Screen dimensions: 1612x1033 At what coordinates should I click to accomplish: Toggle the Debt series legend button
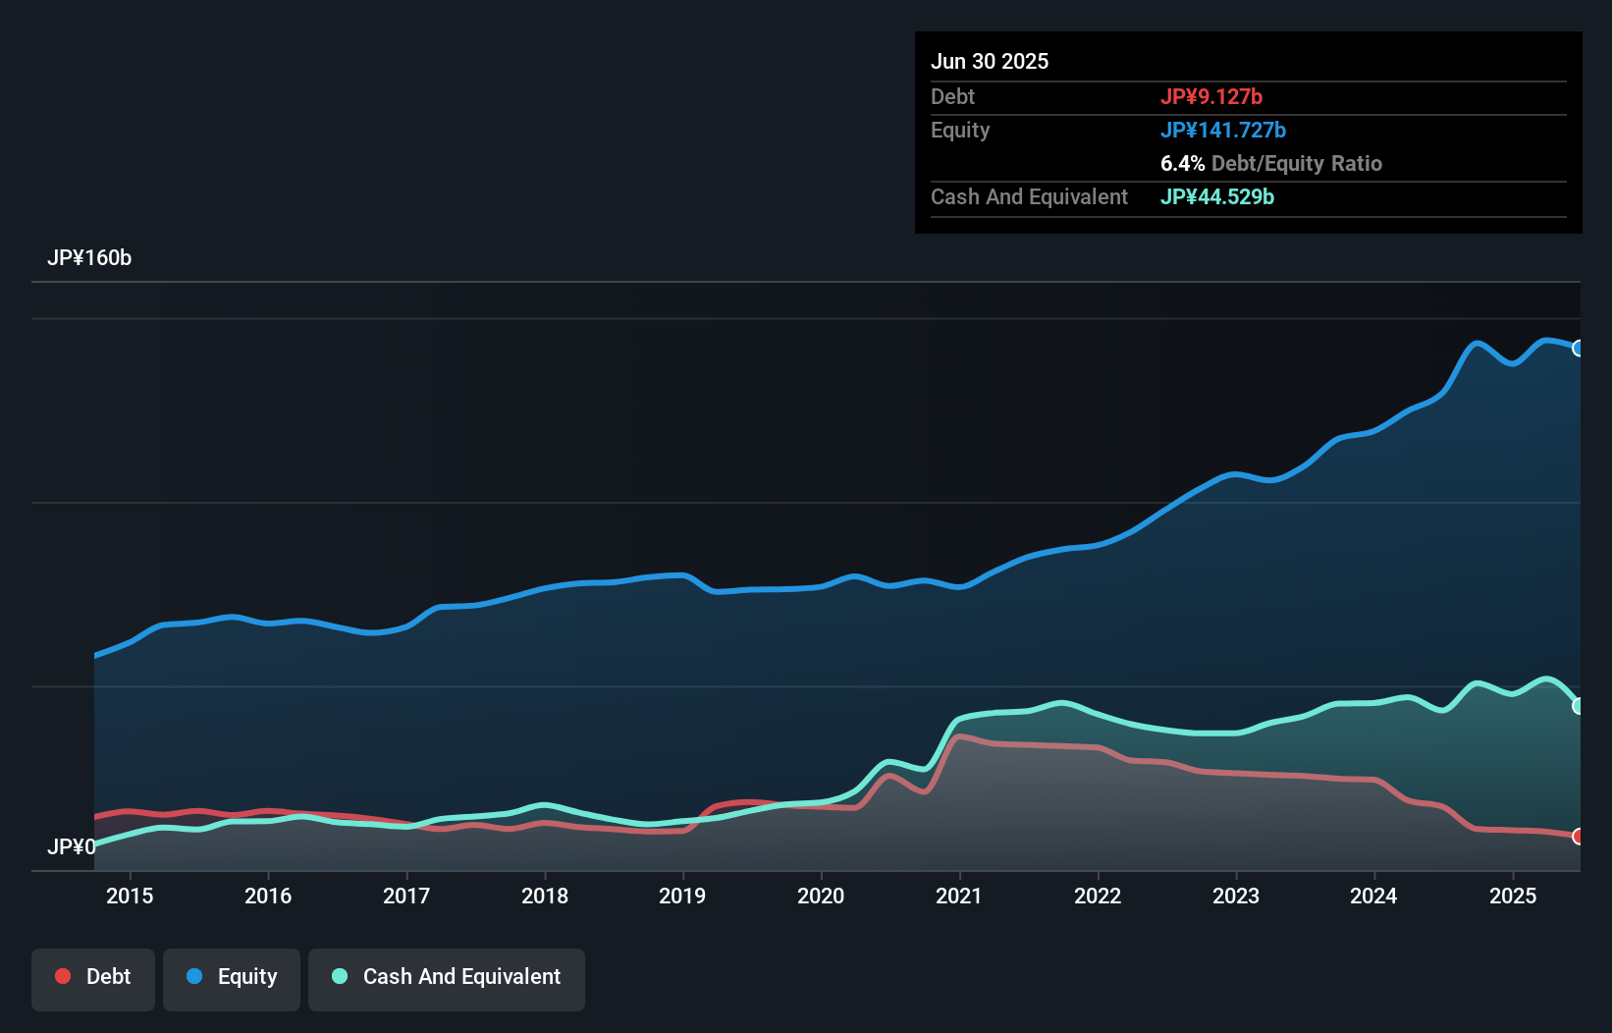pyautogui.click(x=93, y=978)
